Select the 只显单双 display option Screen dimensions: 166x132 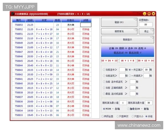[x=118, y=116]
